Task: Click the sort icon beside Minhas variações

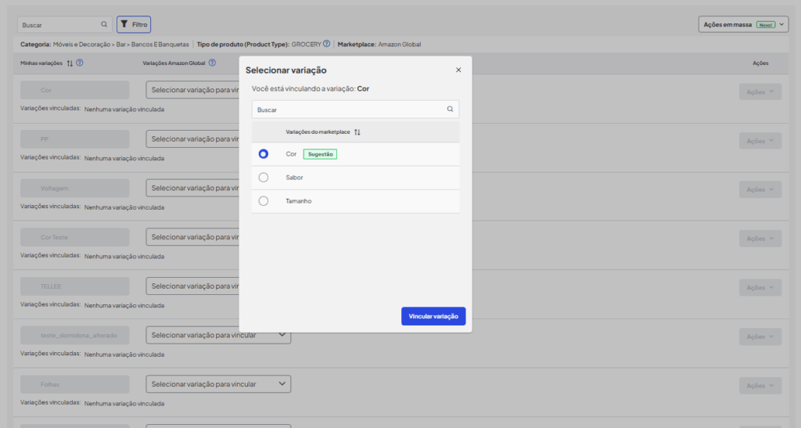Action: 70,63
